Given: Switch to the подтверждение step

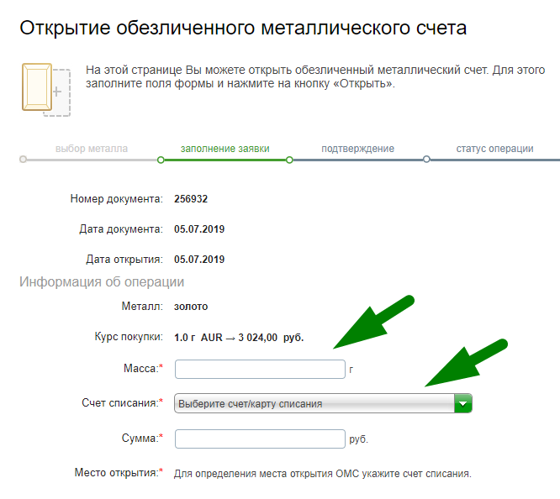Looking at the screenshot, I should click(x=357, y=149).
